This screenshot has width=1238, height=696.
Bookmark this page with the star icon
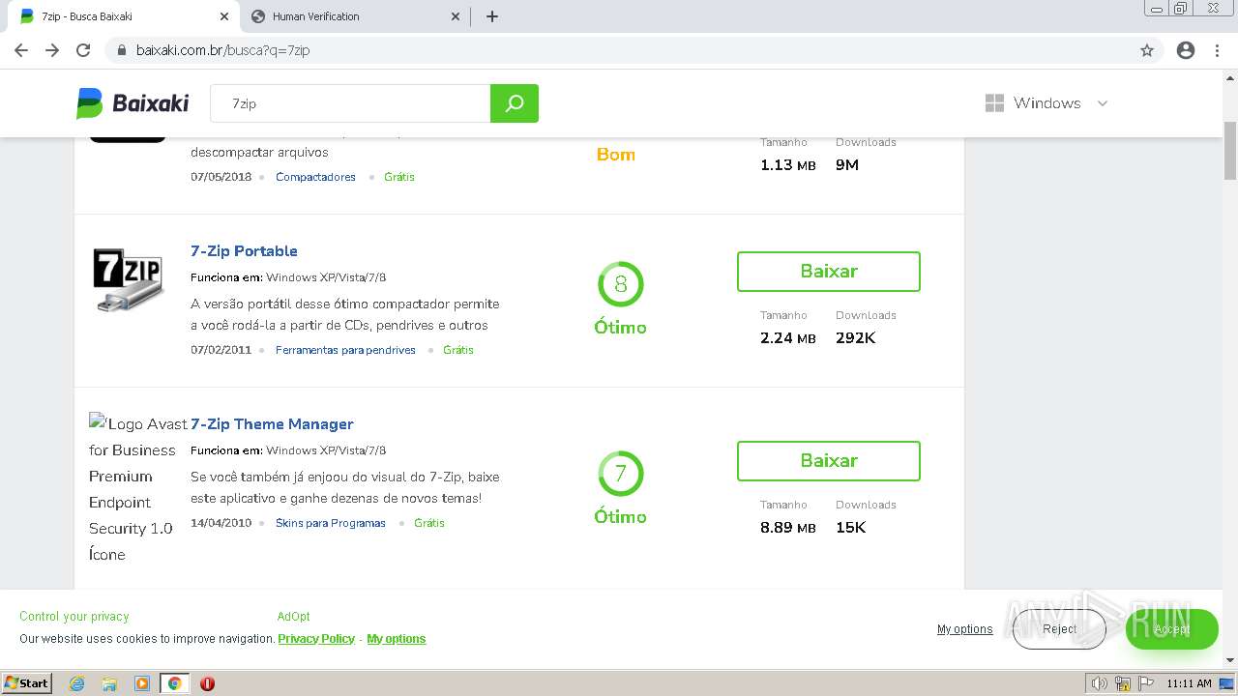pos(1147,50)
